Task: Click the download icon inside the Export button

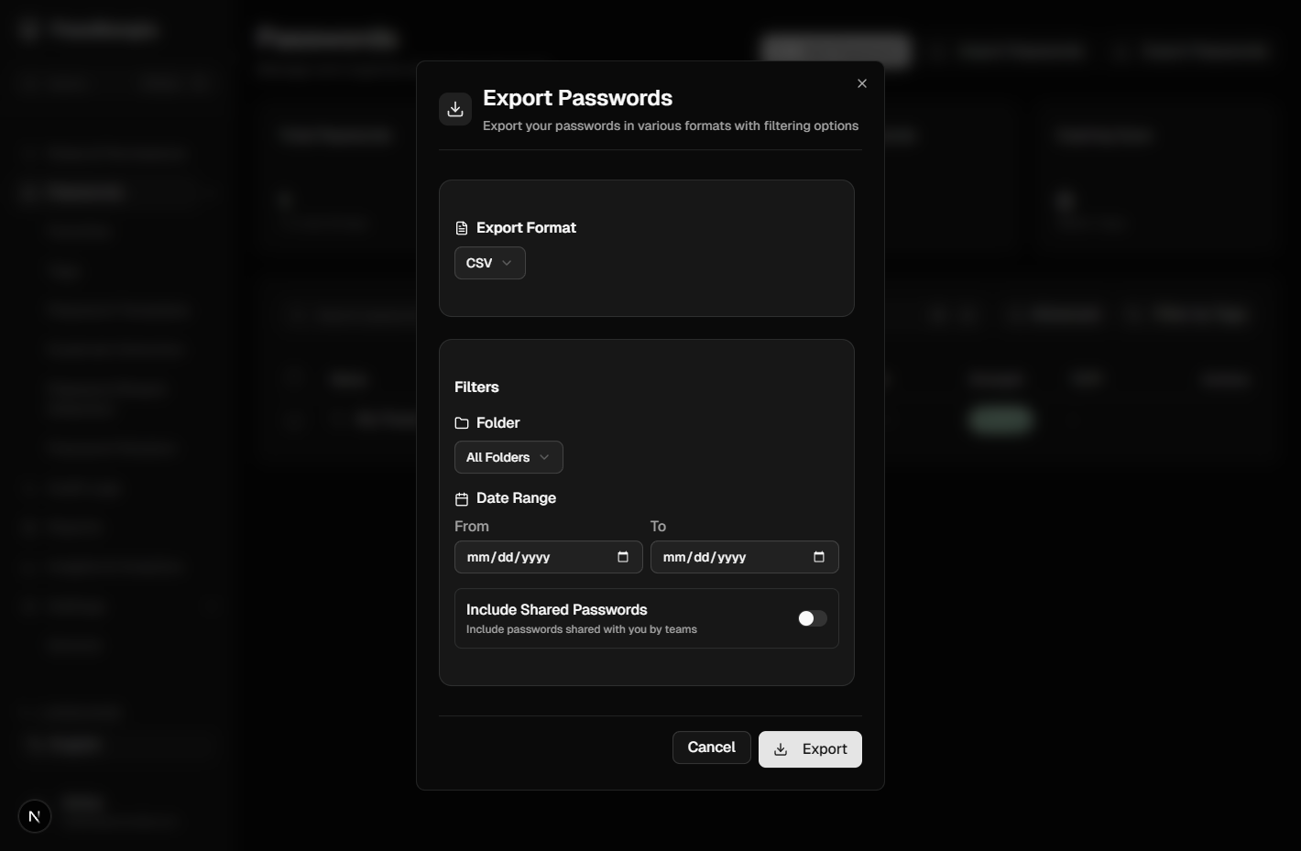Action: 780,749
